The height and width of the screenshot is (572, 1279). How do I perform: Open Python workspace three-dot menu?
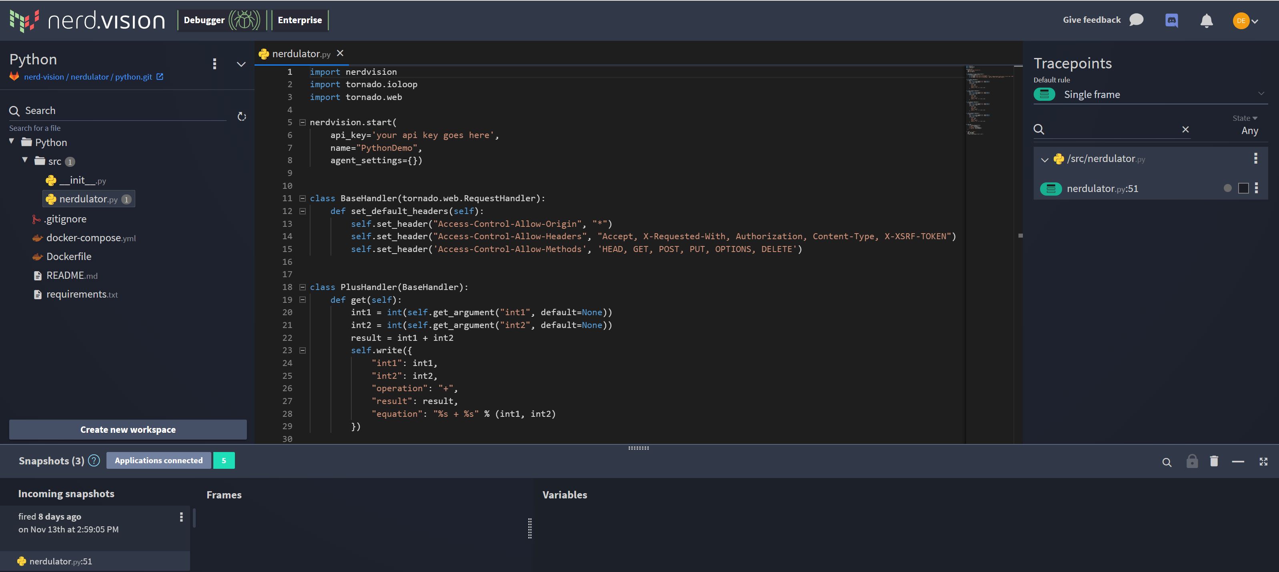pos(215,64)
